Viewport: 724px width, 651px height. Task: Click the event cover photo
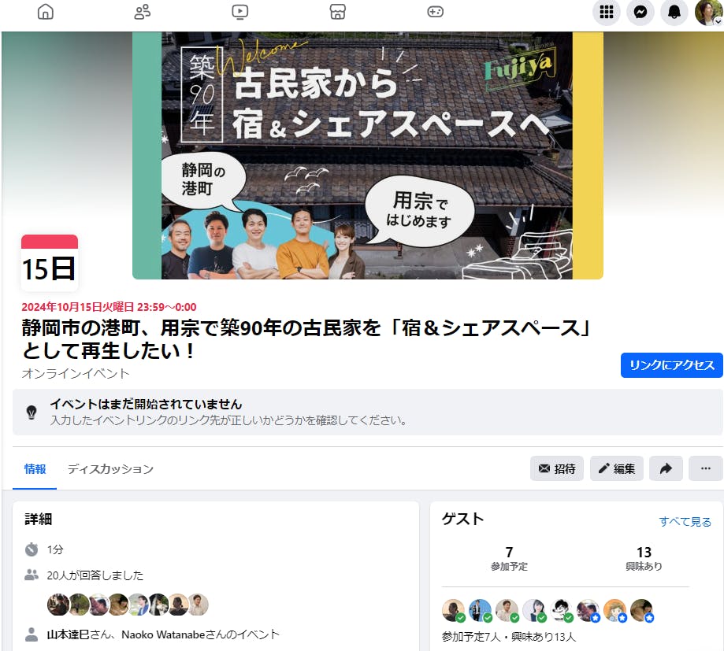point(368,156)
